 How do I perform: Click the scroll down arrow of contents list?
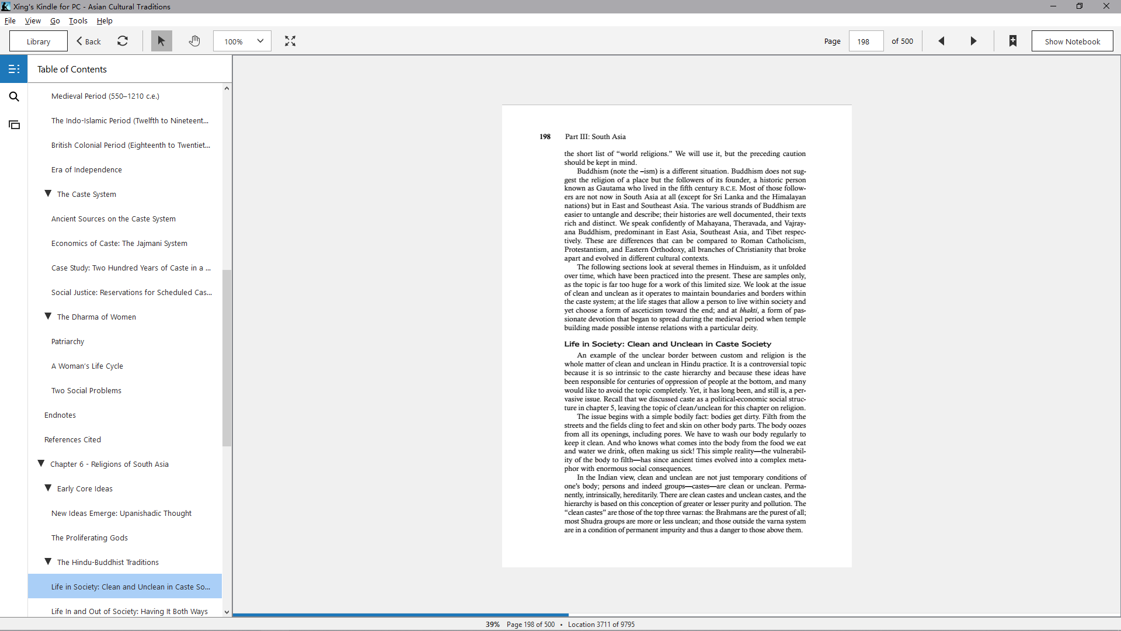point(227,612)
